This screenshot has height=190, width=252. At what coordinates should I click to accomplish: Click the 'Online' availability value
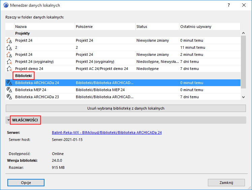[x=58, y=154]
